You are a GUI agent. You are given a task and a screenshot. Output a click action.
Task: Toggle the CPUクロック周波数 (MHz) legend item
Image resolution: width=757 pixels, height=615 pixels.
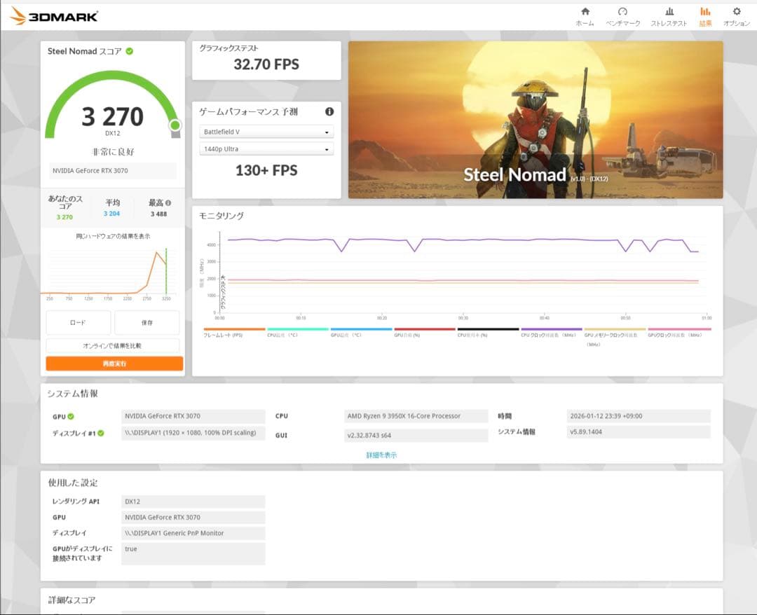coord(552,333)
